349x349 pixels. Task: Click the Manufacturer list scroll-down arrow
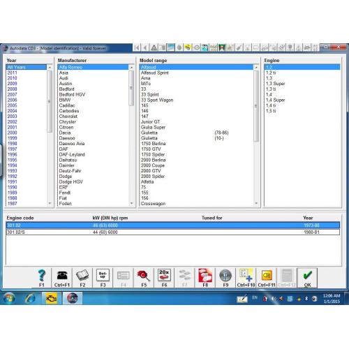click(131, 203)
